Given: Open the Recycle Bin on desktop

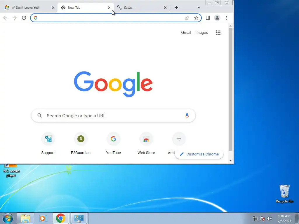Looking at the screenshot, I should (284, 194).
